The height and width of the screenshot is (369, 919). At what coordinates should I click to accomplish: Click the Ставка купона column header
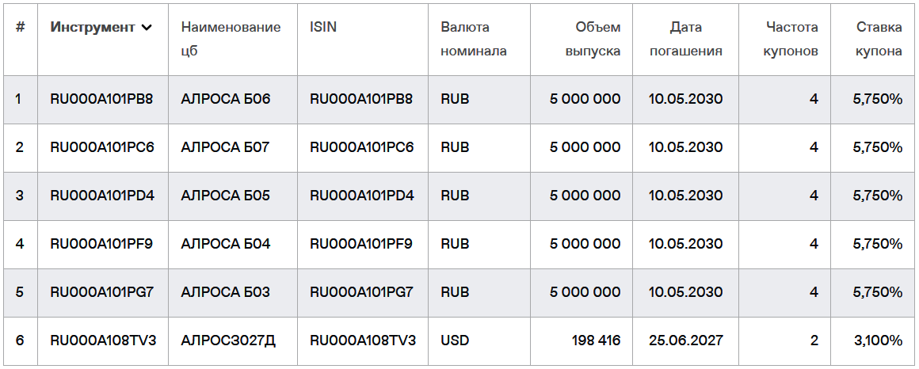tap(879, 39)
